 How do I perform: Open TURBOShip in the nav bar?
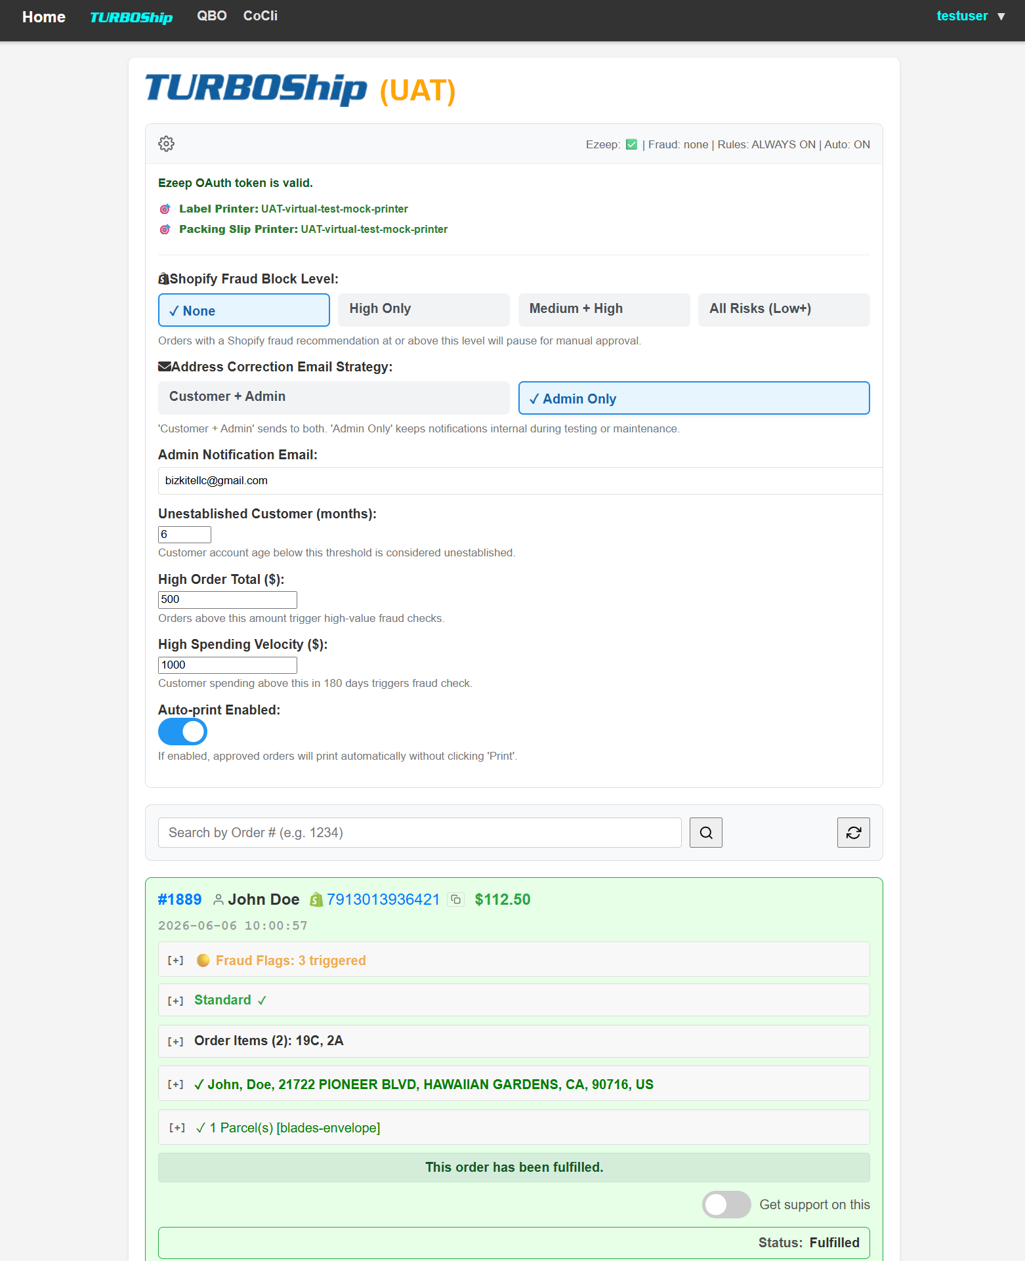click(131, 17)
